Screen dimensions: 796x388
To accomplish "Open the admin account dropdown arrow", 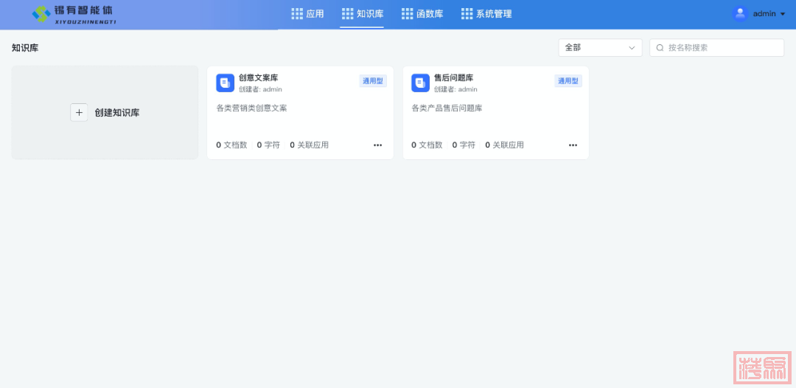I will 783,14.
